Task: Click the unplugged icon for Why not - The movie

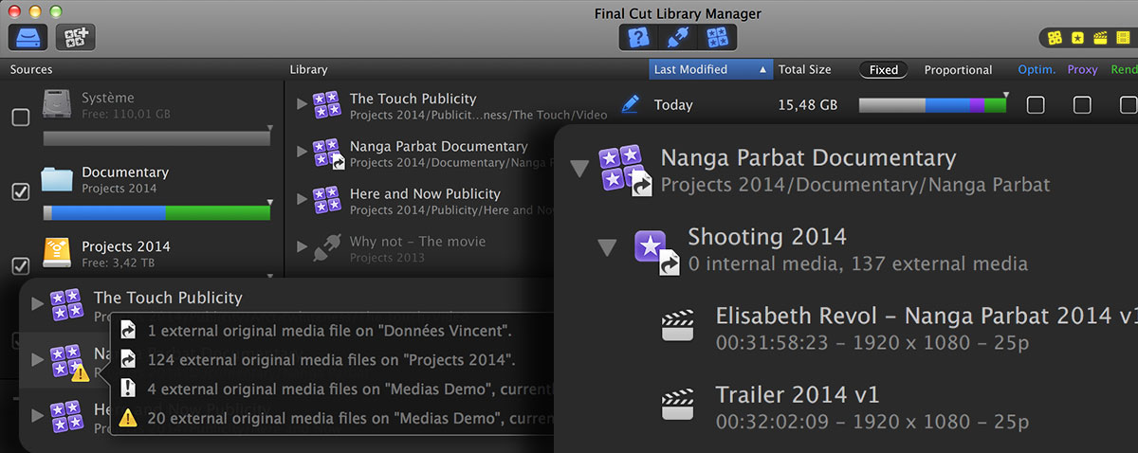Action: (327, 246)
